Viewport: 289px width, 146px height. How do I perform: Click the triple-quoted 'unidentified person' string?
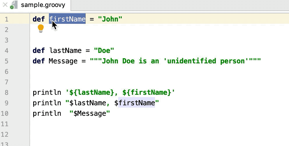coord(175,61)
